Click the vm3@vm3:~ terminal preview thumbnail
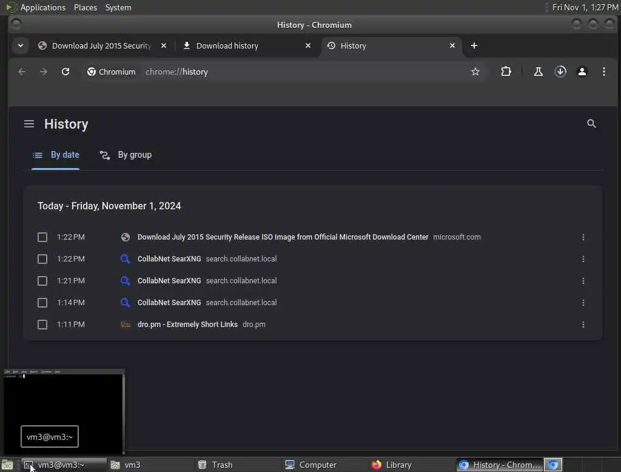The image size is (621, 472). point(64,411)
